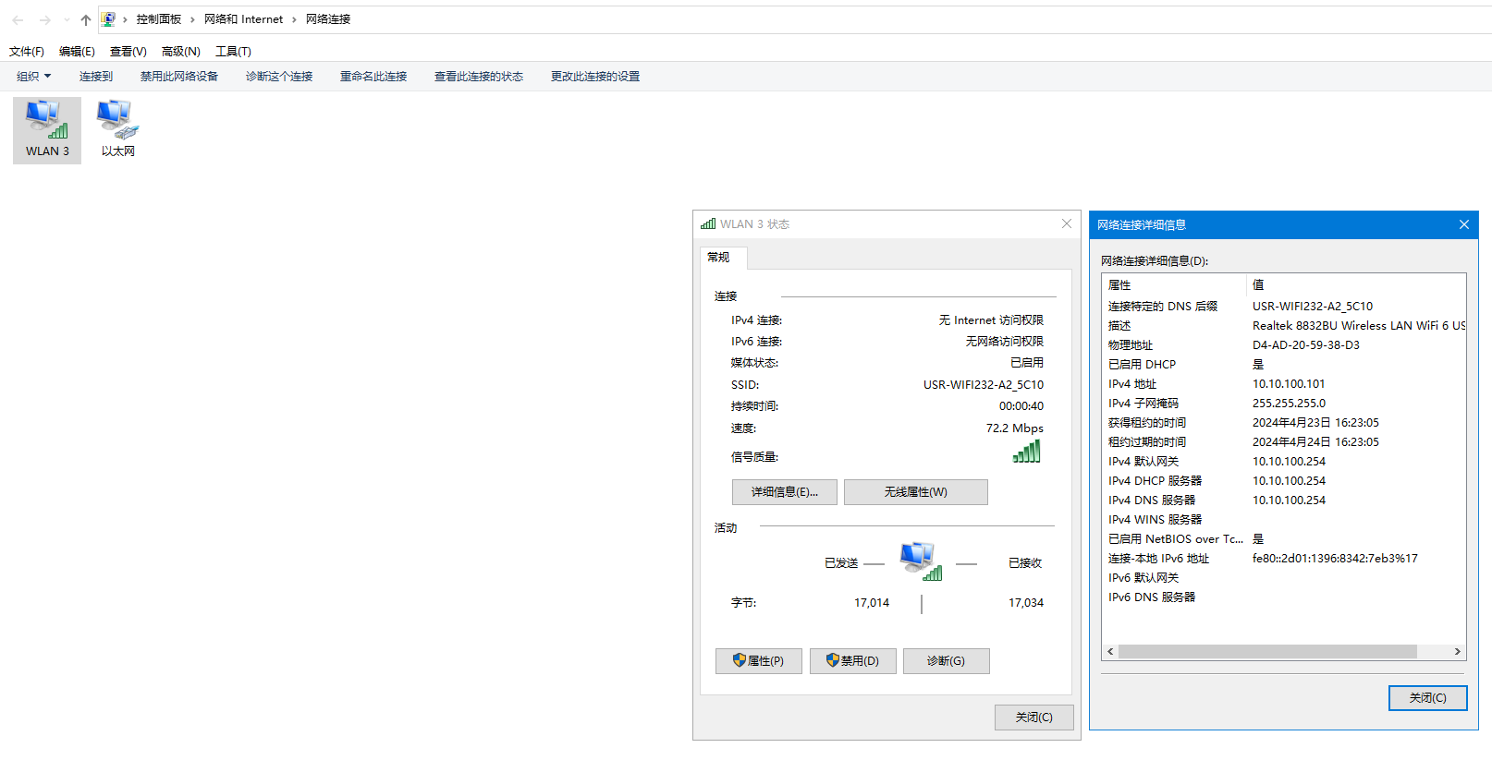Open the 组织 dropdown menu

pyautogui.click(x=33, y=77)
